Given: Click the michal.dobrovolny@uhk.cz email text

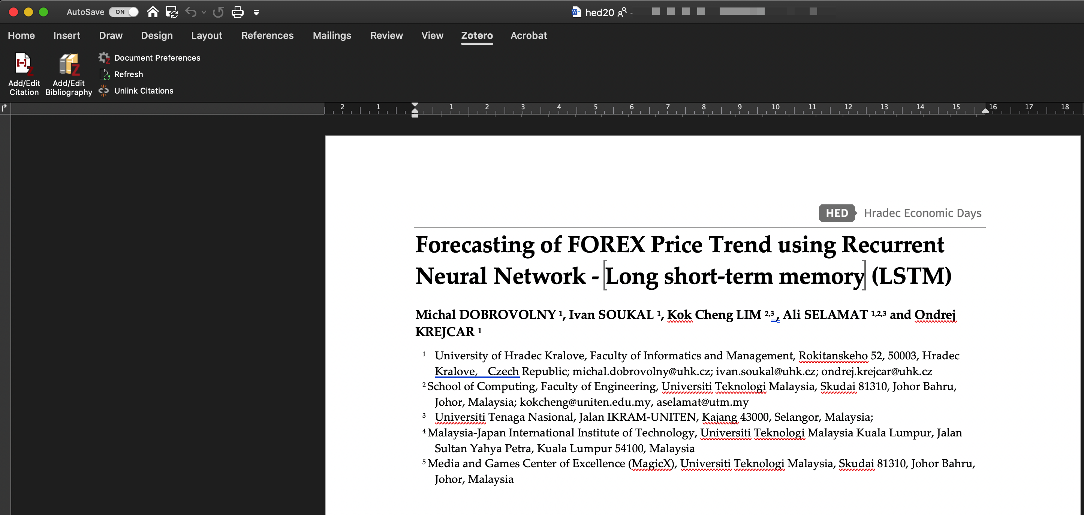Looking at the screenshot, I should click(641, 371).
